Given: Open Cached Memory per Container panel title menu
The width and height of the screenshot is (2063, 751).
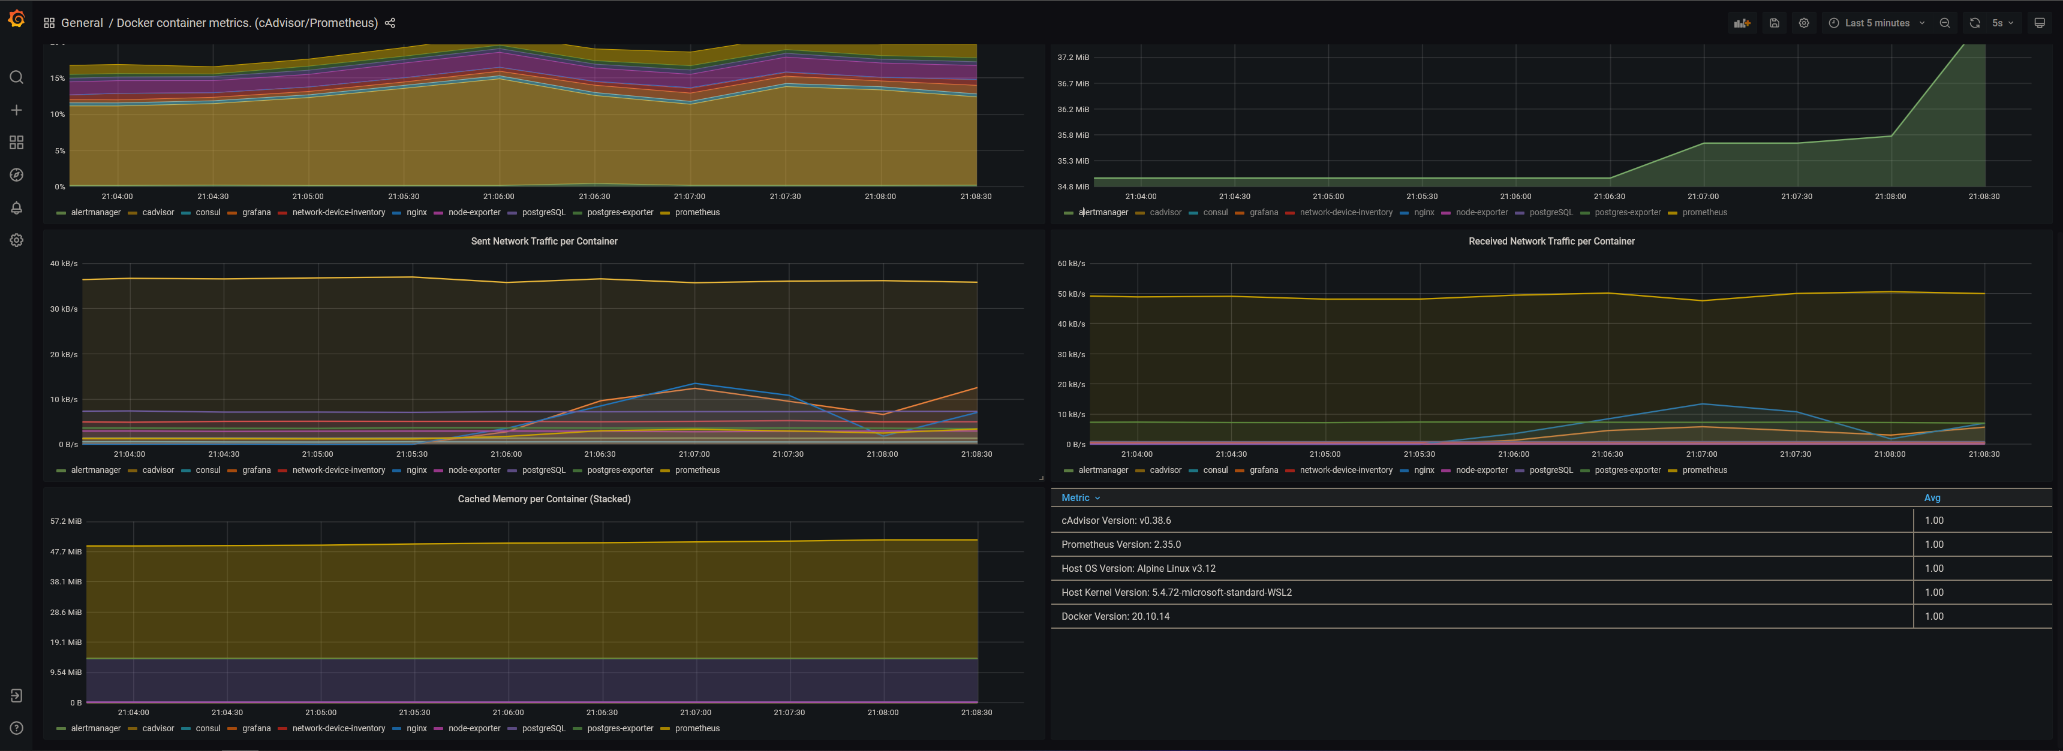Looking at the screenshot, I should click(544, 499).
